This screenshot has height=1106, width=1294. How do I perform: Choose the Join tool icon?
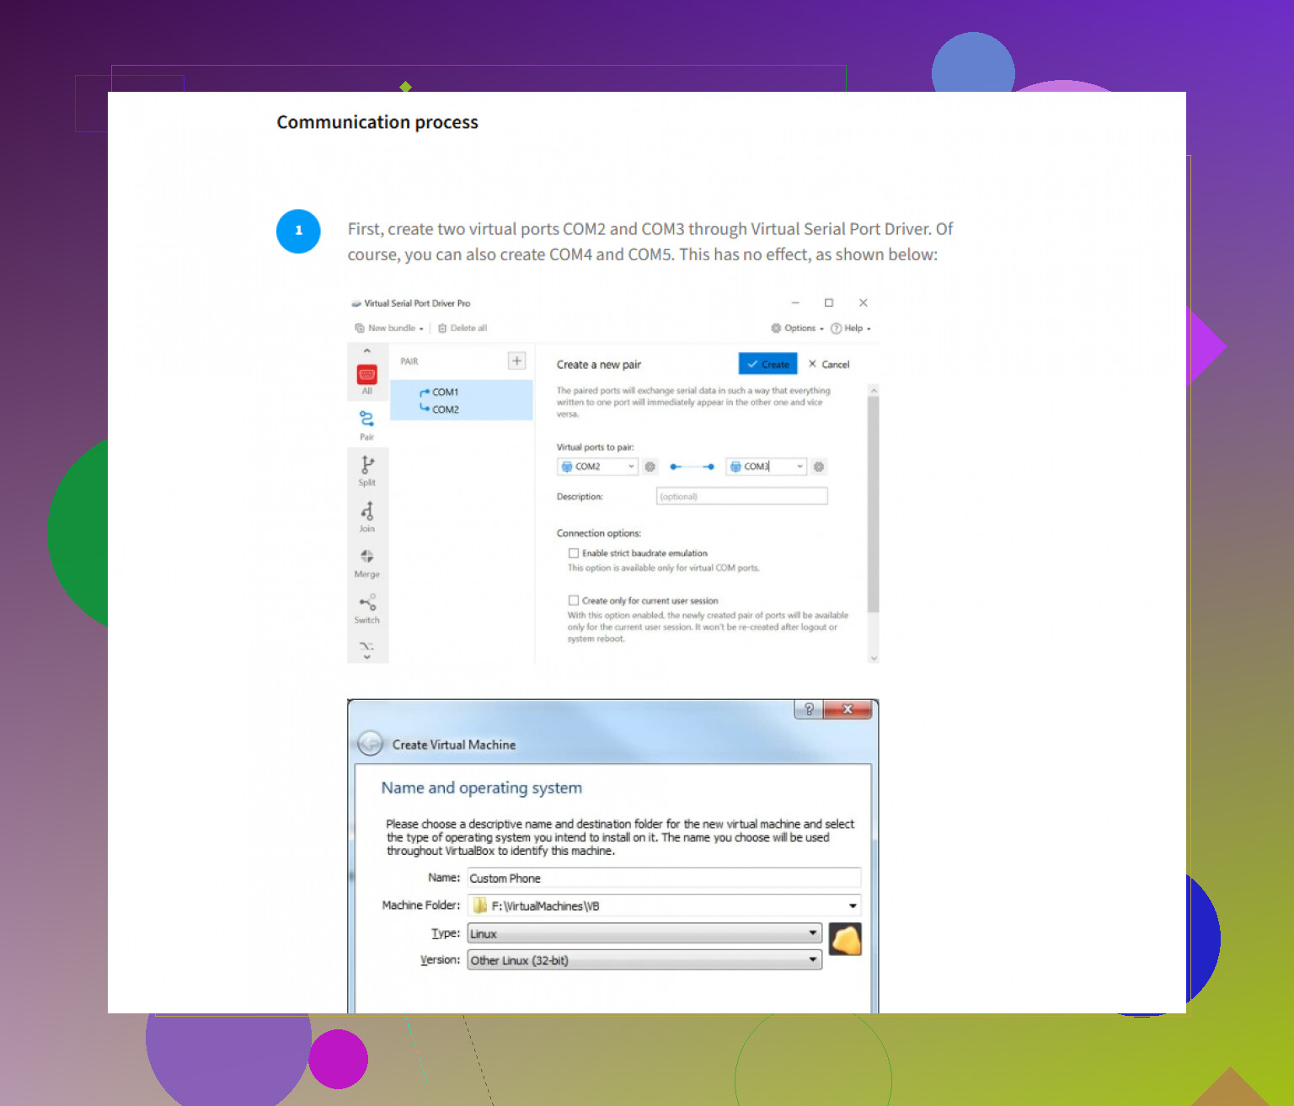pyautogui.click(x=366, y=512)
